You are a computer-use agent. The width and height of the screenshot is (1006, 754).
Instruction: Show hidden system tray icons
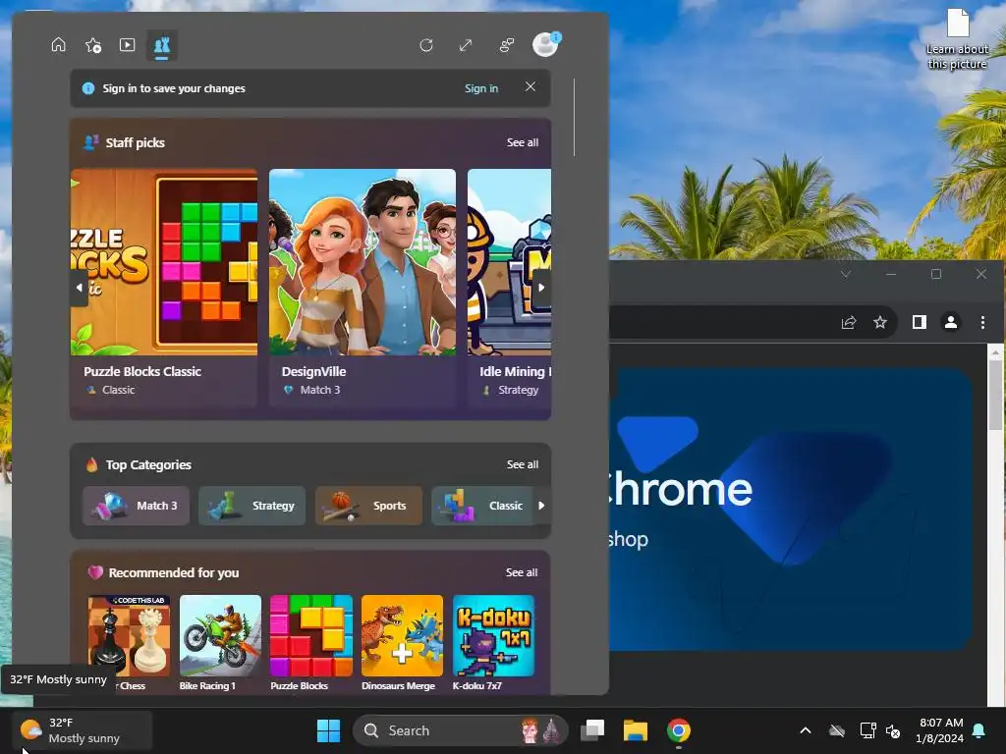click(x=806, y=730)
